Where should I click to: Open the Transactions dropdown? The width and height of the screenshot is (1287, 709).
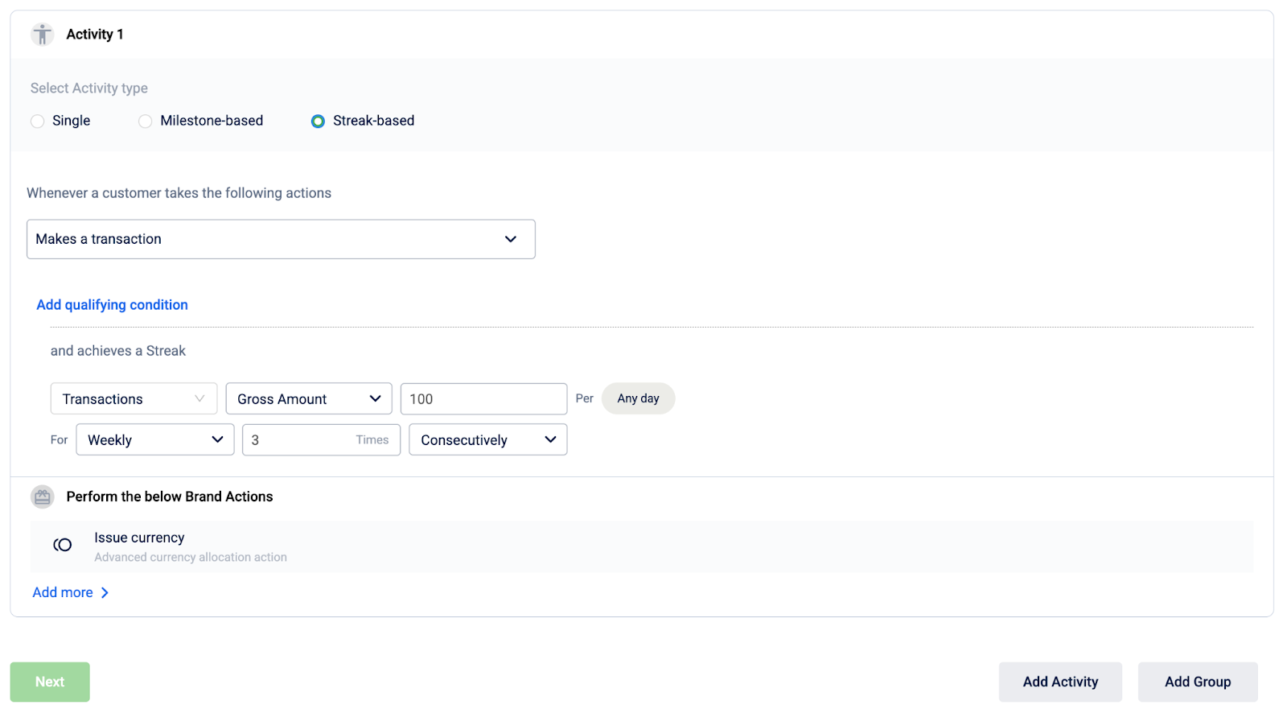pos(134,399)
